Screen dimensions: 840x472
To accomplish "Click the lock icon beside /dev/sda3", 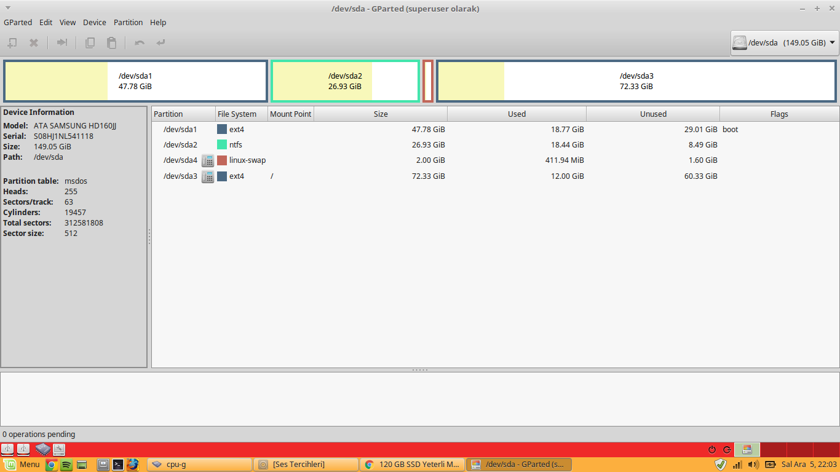I will tap(208, 176).
